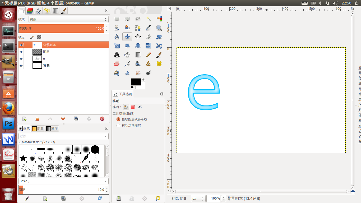The width and height of the screenshot is (361, 203).
Task: Open the px unit dropdown
Action: (x=198, y=199)
